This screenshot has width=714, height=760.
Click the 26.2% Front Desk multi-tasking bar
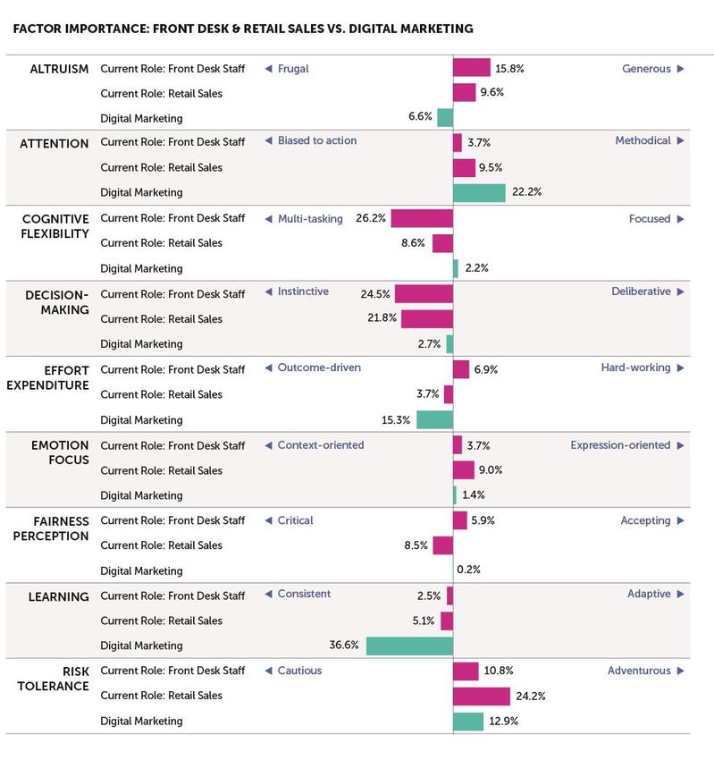pyautogui.click(x=422, y=218)
